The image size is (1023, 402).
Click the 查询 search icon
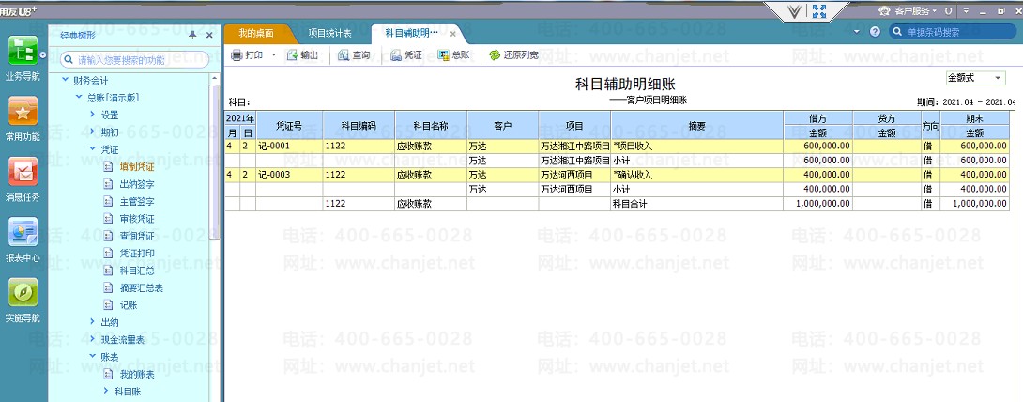pyautogui.click(x=344, y=55)
